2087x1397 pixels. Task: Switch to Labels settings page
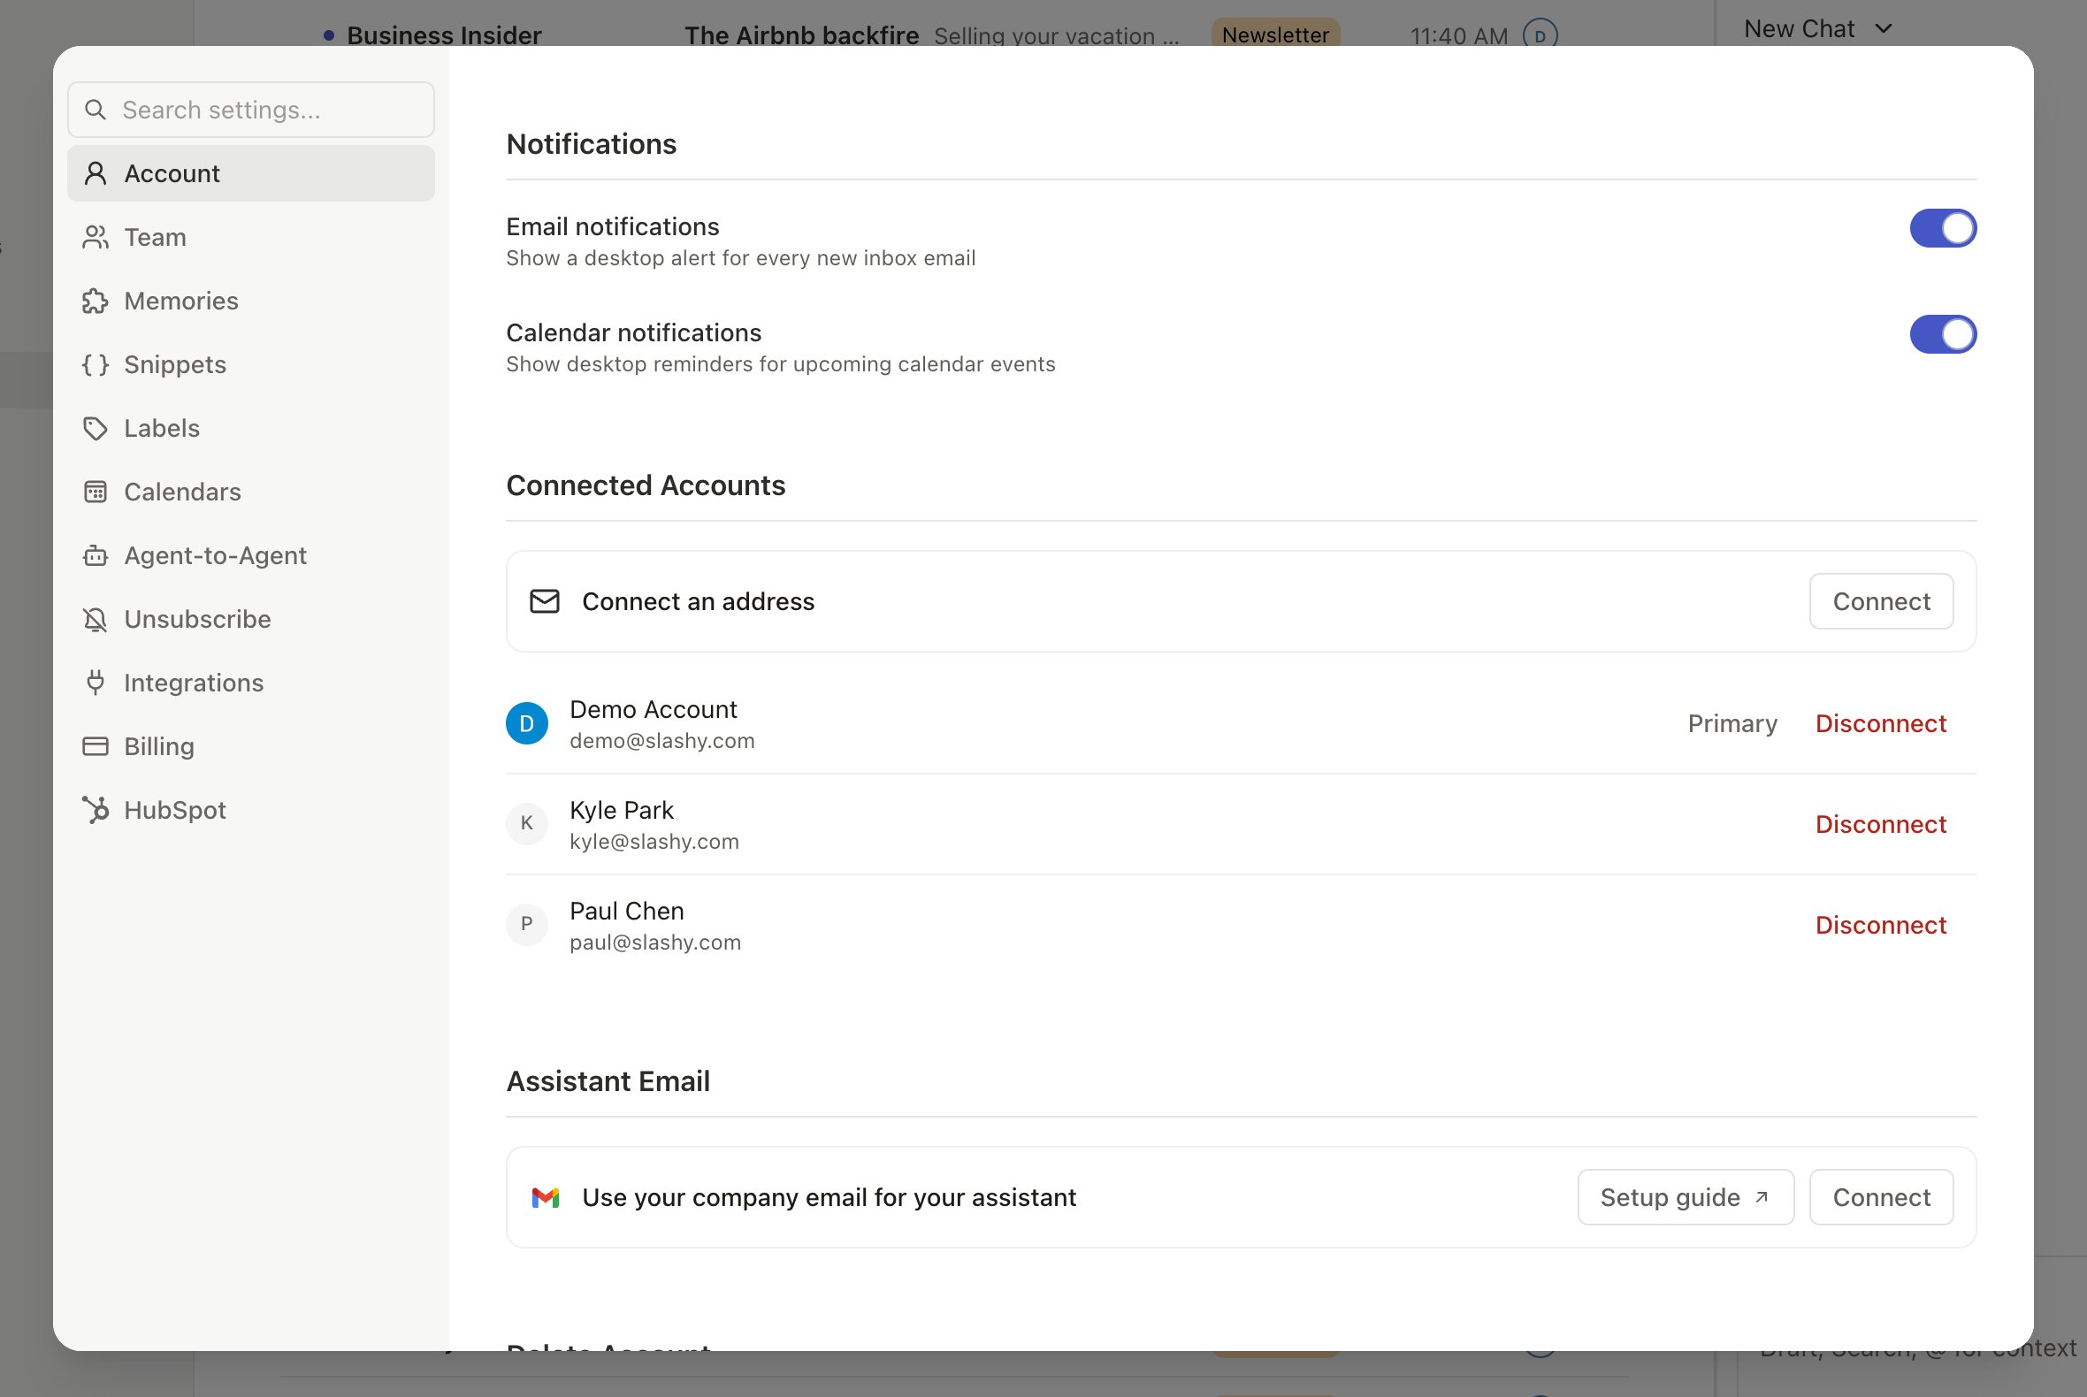(251, 429)
